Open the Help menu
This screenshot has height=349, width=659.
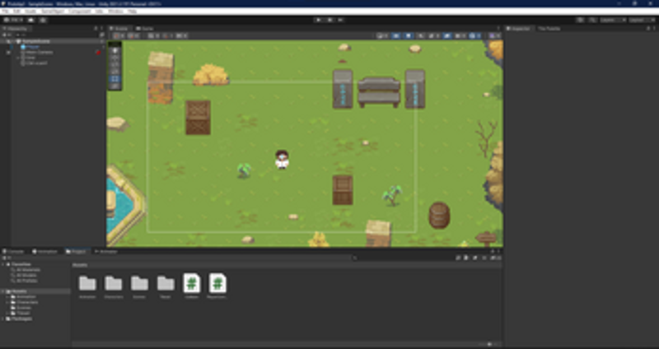tap(132, 12)
